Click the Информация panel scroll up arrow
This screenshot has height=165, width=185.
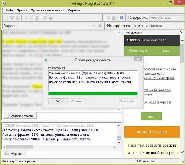click(x=182, y=40)
